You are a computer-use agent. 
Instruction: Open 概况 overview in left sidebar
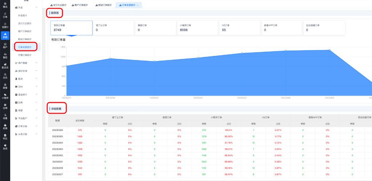[5, 5]
